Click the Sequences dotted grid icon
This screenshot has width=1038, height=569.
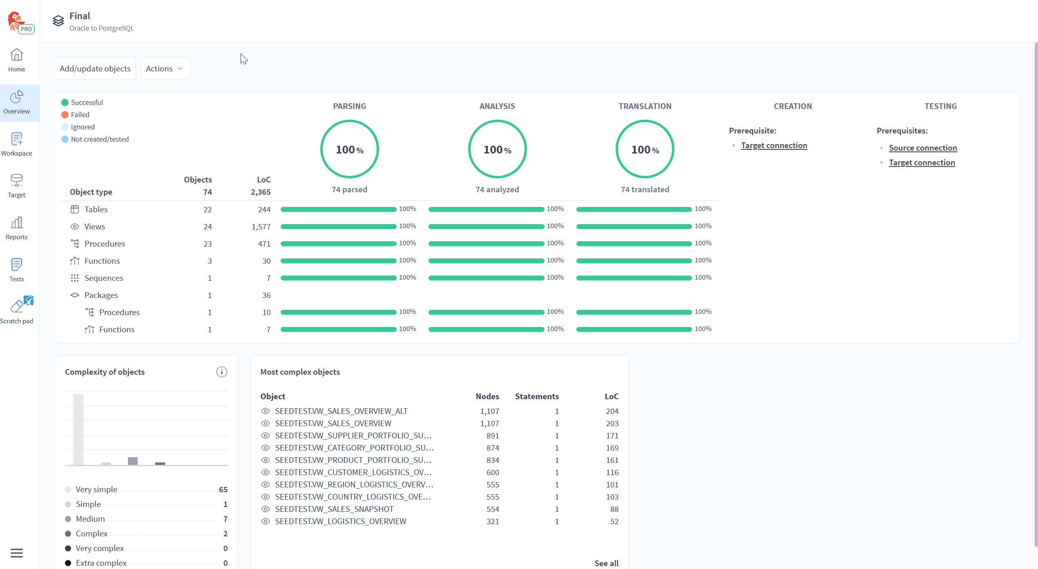tap(75, 278)
